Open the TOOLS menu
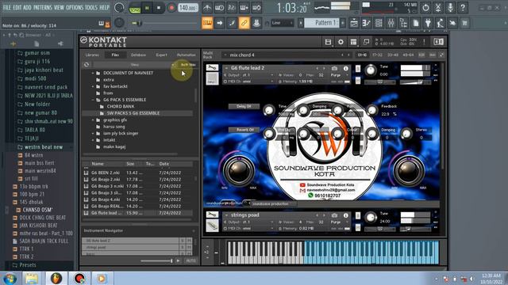 click(x=91, y=7)
